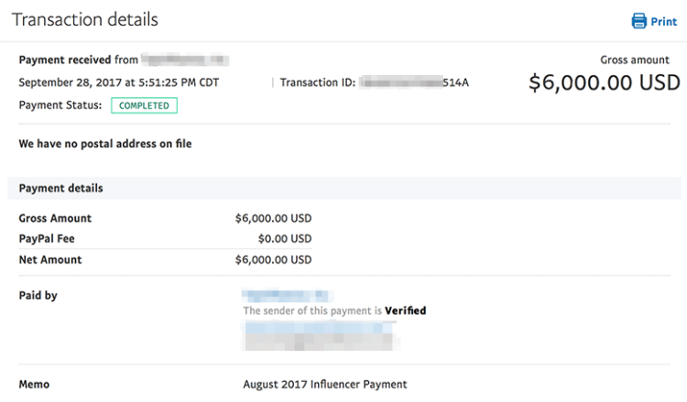
Task: Click the Net Amount $6,000.00 USD value
Action: pos(273,260)
